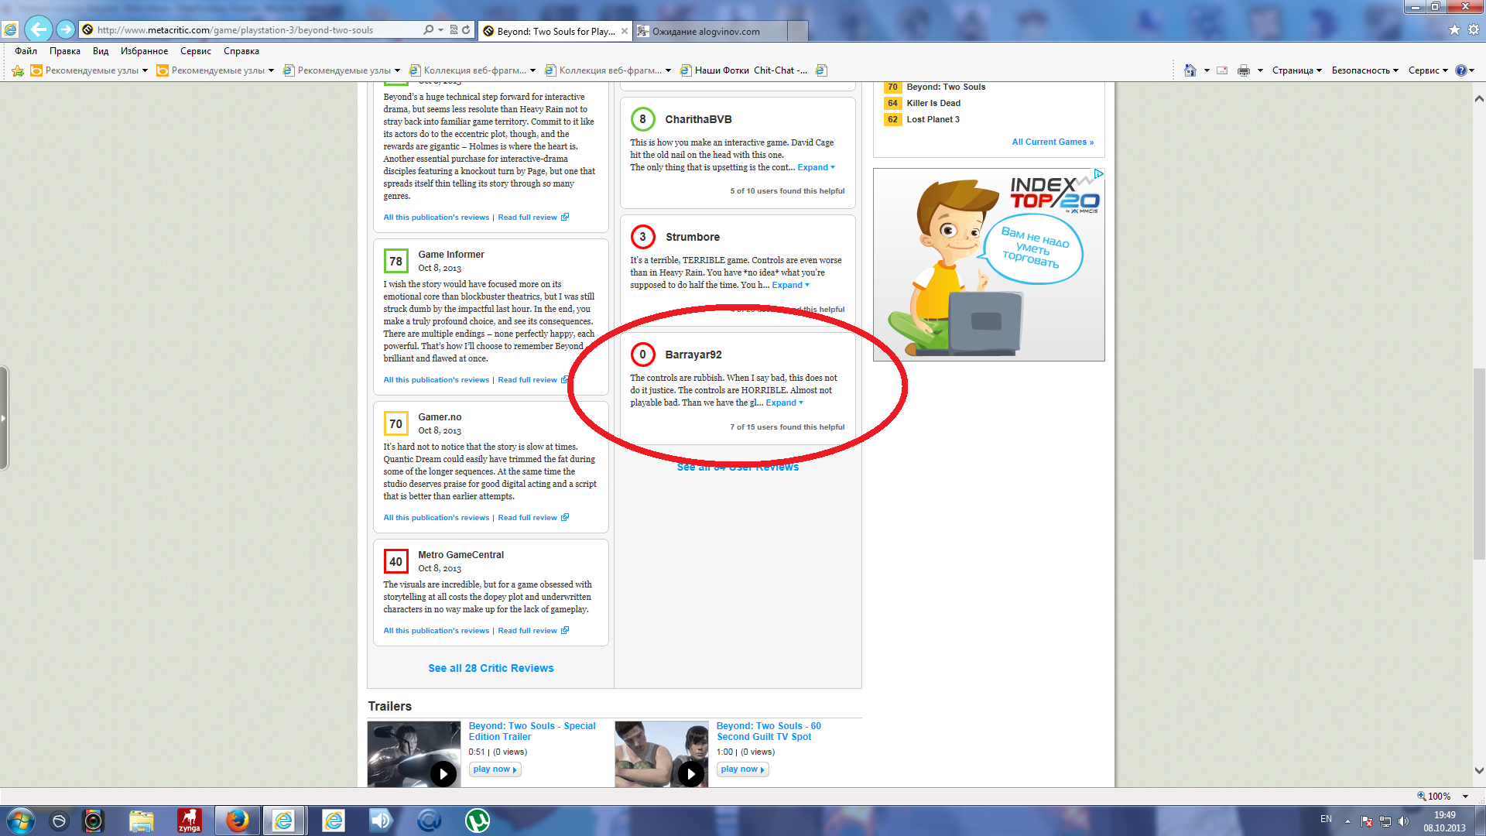Screen dimensions: 1486x836
Task: Open Favorites star icon at top right
Action: point(1454,29)
